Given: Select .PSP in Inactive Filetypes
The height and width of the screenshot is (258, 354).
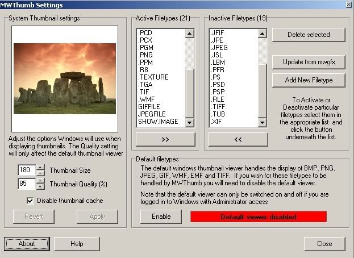Looking at the screenshot, I should 234,92.
